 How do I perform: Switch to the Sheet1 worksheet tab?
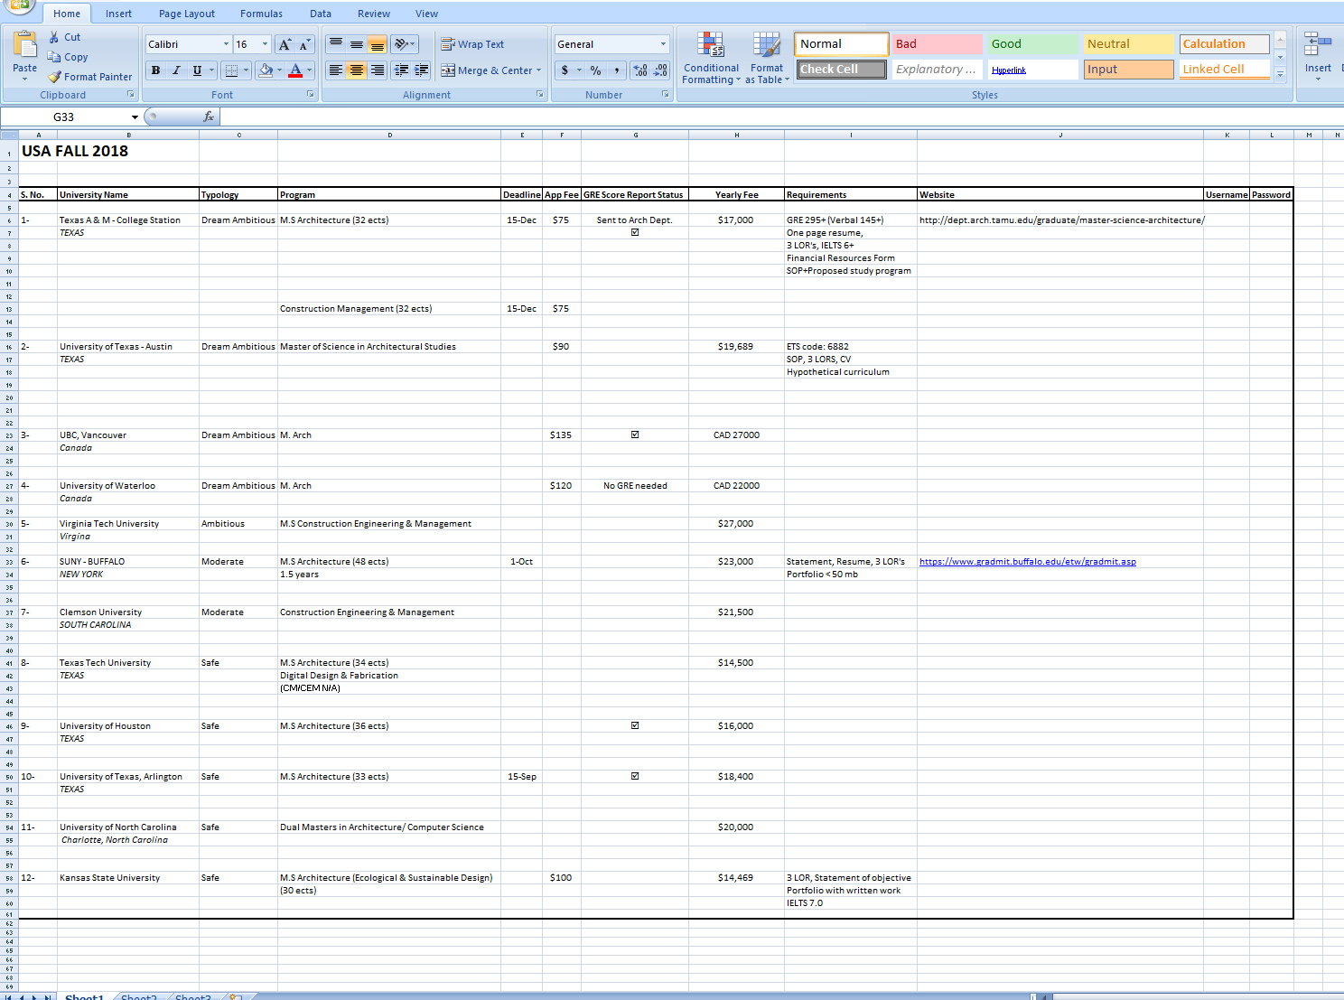[x=84, y=996]
